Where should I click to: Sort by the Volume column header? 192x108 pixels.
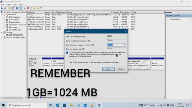click(x=36, y=12)
